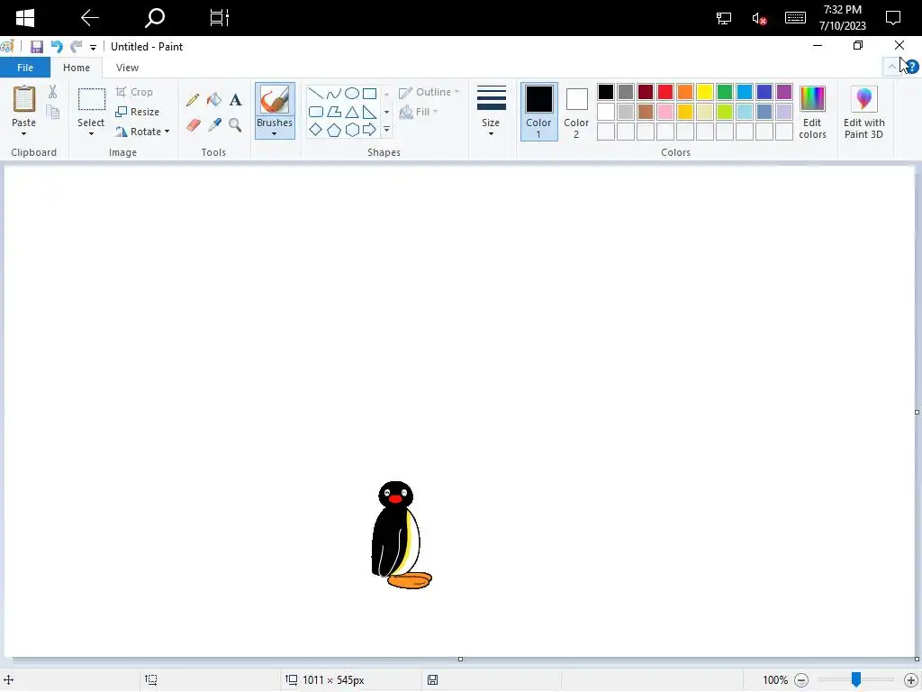Zoom in with the plus button
The image size is (922, 692).
click(x=911, y=680)
